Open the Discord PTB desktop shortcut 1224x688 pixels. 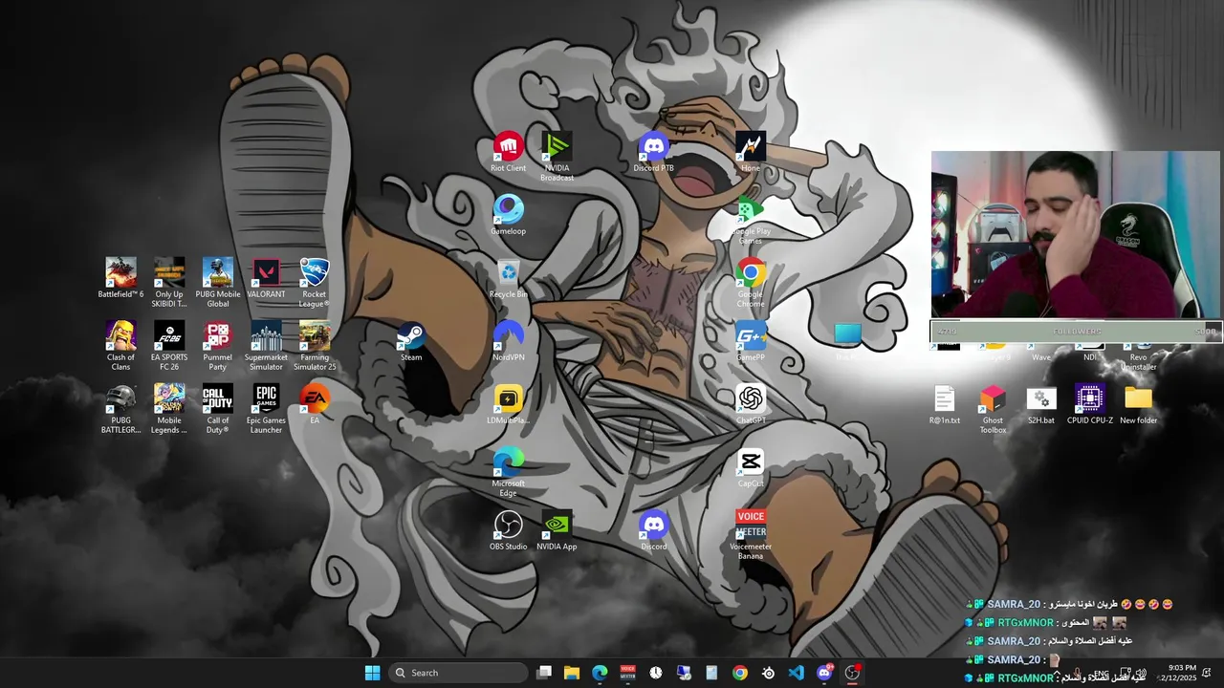pos(654,153)
